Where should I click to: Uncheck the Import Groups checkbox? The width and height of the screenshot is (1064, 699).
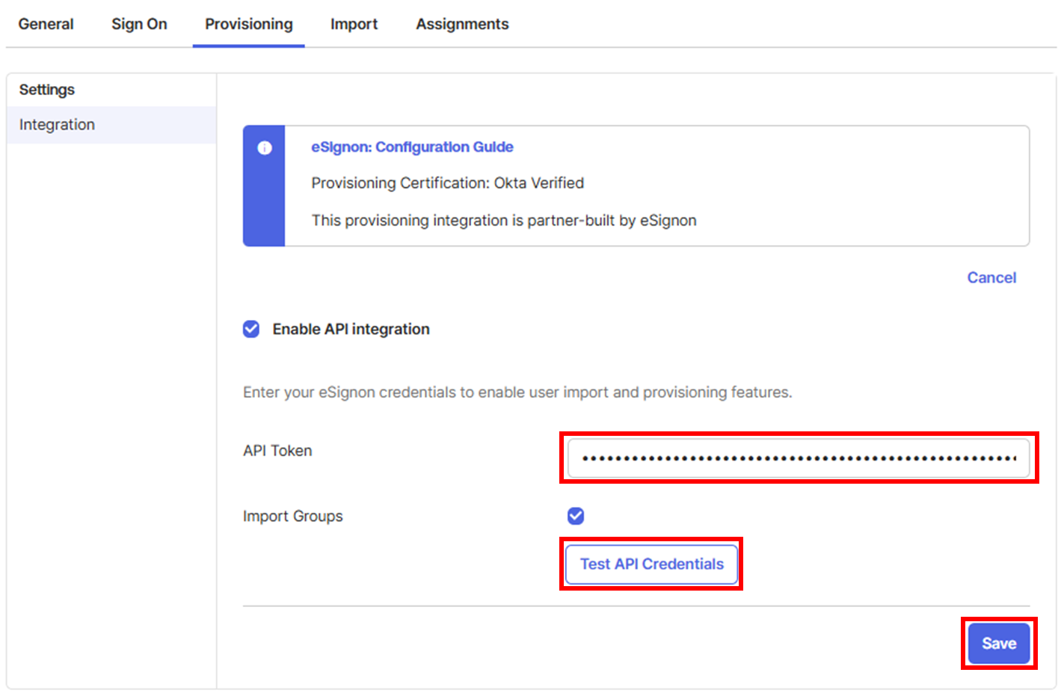point(576,516)
